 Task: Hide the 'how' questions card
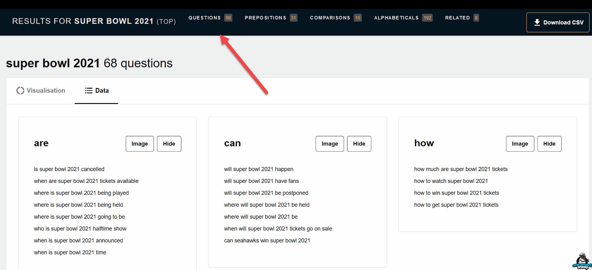(x=549, y=144)
